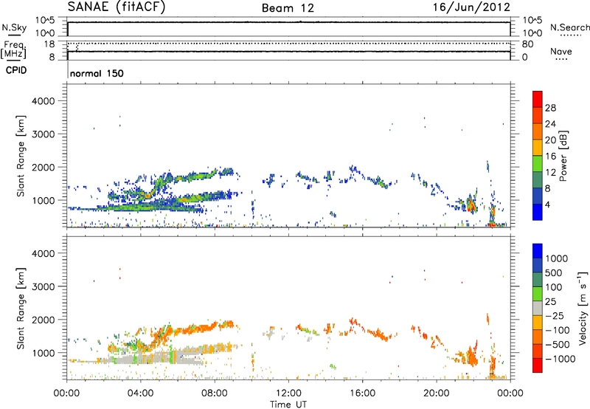This screenshot has width=590, height=409.
Task: Pick the orange Velocity segment between -100 and -500
Action: click(538, 337)
